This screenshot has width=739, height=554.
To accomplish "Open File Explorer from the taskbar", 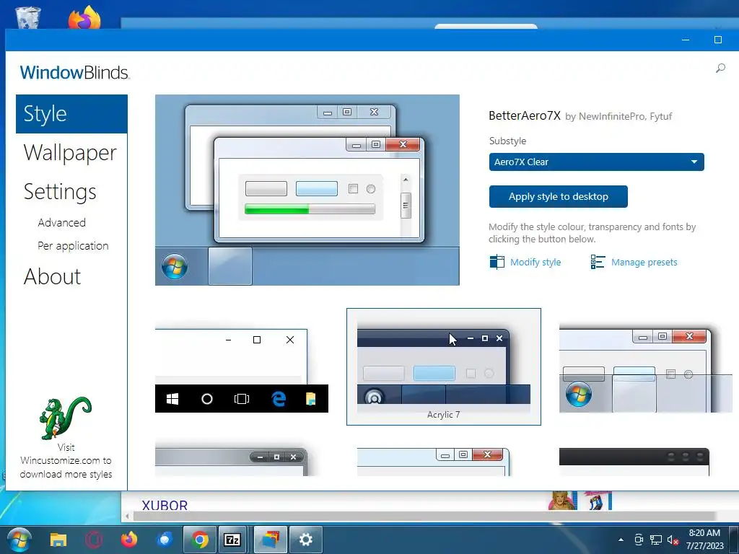I will pos(58,540).
